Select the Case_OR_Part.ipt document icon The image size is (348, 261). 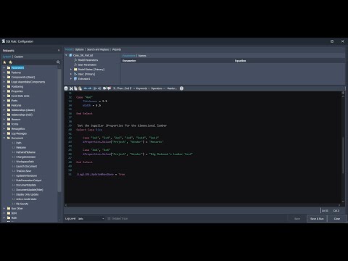(71, 55)
